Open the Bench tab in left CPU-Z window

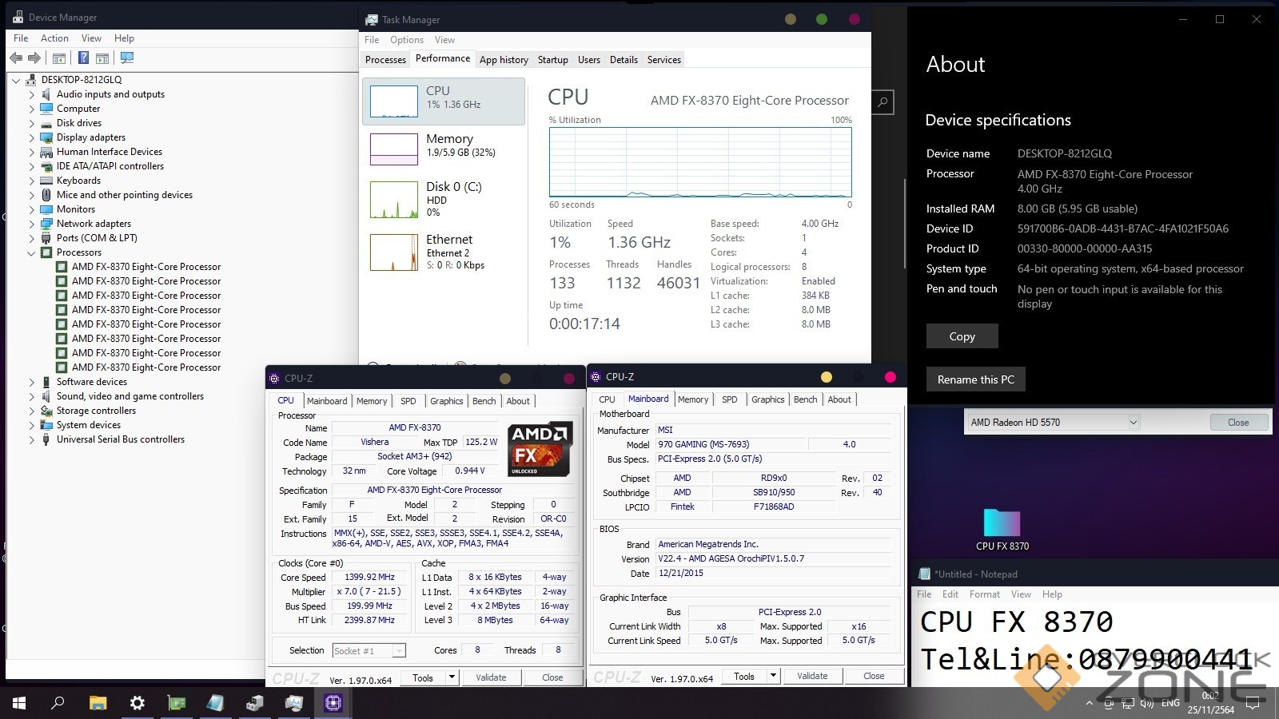pyautogui.click(x=484, y=401)
